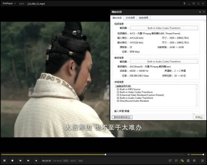This screenshot has height=165, width=207.
Task: Jump to the previous file in playlist
Action: tap(20, 161)
